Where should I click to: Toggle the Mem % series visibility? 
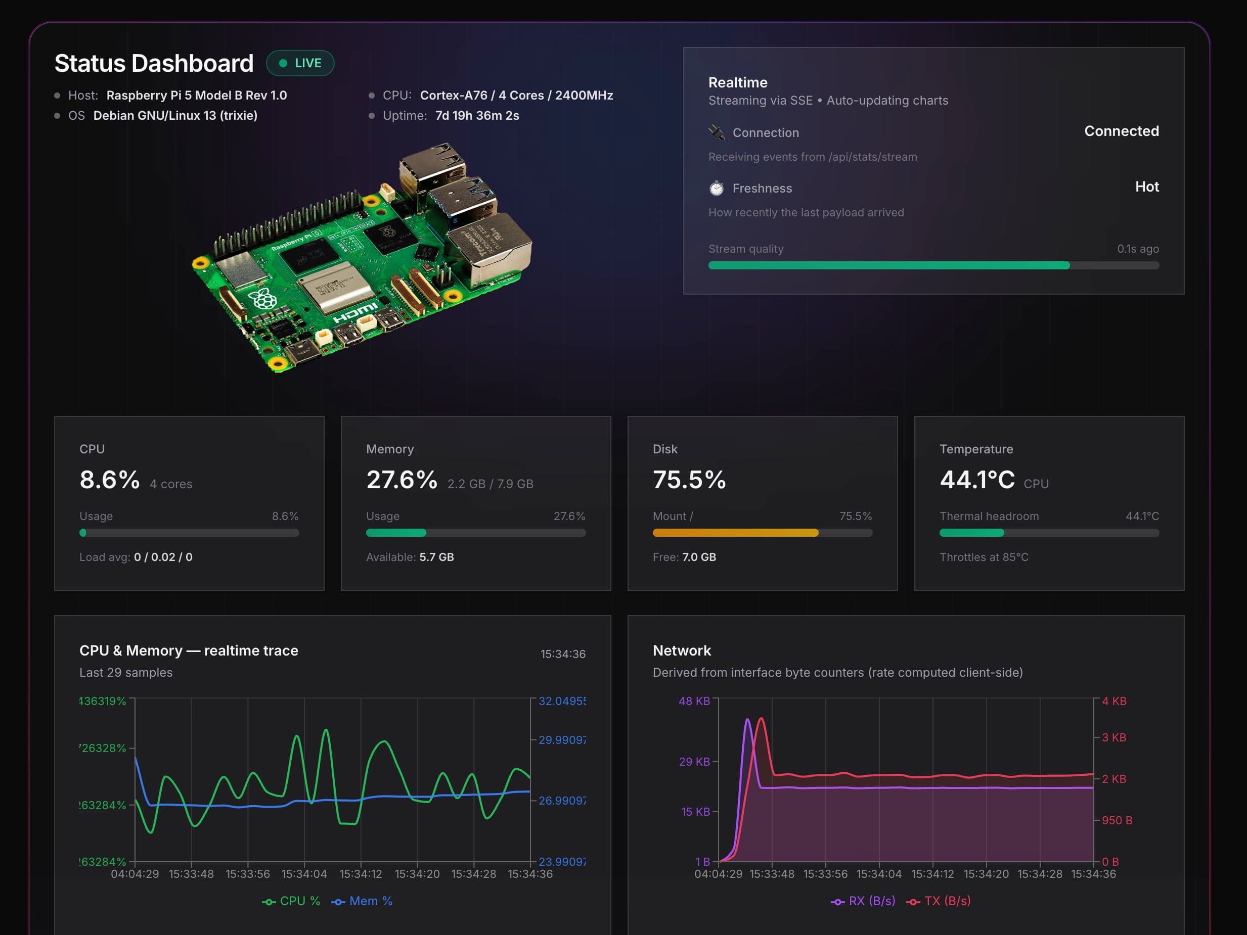(363, 901)
